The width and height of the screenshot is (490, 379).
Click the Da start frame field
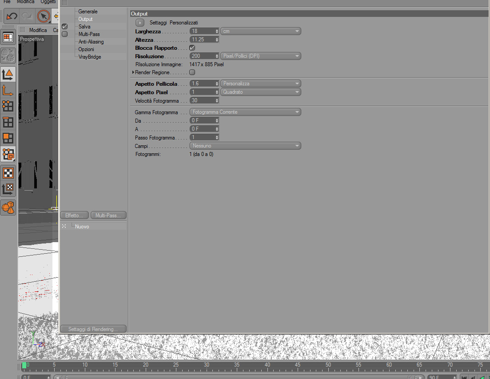tap(202, 120)
